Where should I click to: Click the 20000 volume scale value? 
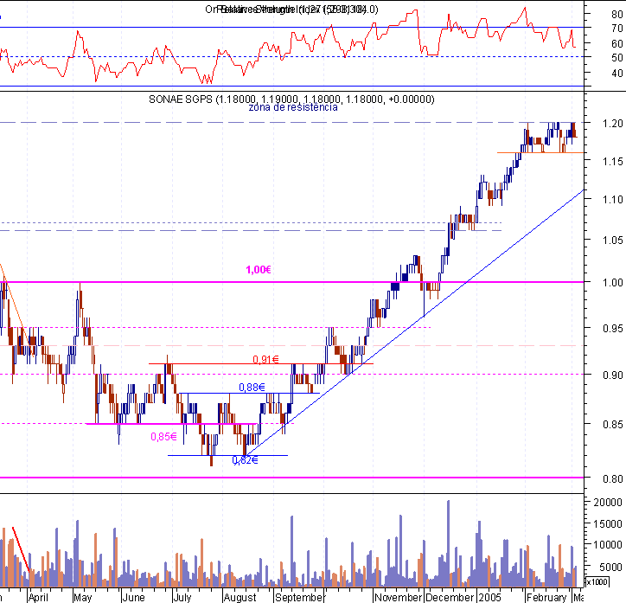(608, 503)
